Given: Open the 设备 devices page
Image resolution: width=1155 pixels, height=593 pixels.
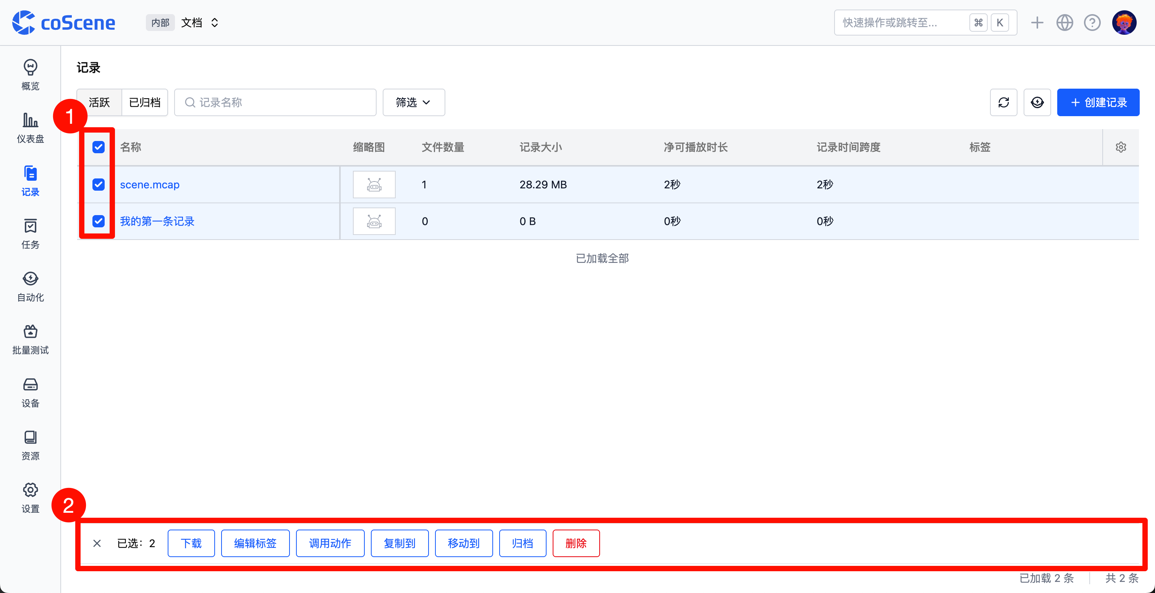Looking at the screenshot, I should [x=29, y=392].
